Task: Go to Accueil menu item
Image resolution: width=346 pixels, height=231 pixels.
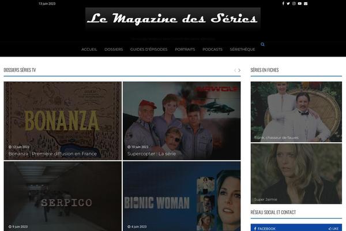Action: [89, 49]
